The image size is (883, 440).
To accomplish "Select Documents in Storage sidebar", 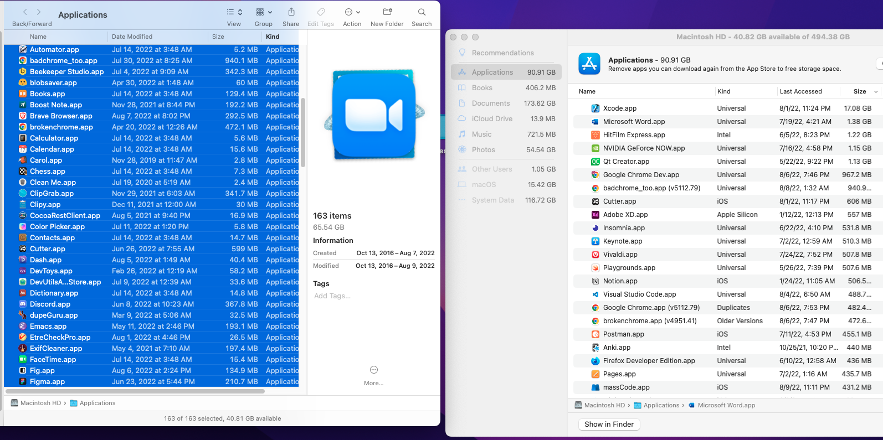I will [506, 103].
